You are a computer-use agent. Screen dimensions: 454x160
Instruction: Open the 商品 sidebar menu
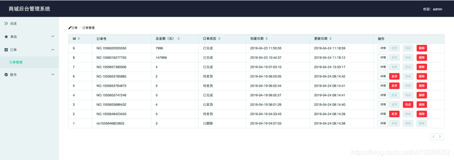(29, 36)
